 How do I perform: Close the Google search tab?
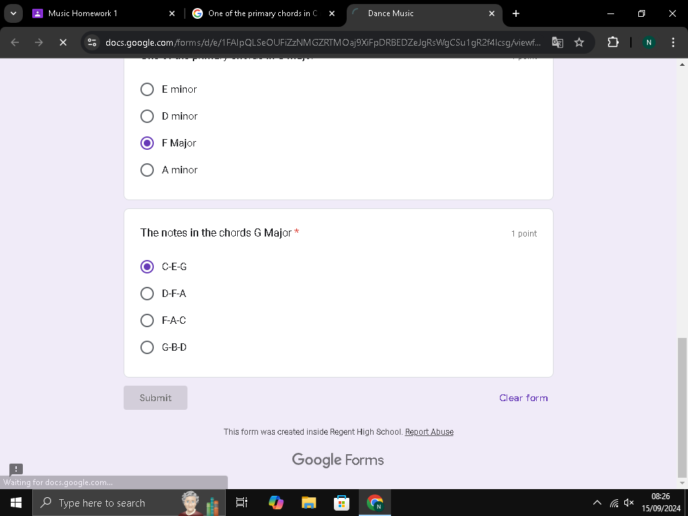pos(332,13)
